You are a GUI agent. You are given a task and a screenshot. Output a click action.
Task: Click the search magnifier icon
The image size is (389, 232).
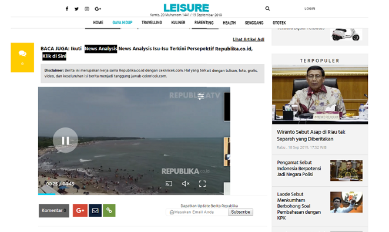[x=267, y=8]
